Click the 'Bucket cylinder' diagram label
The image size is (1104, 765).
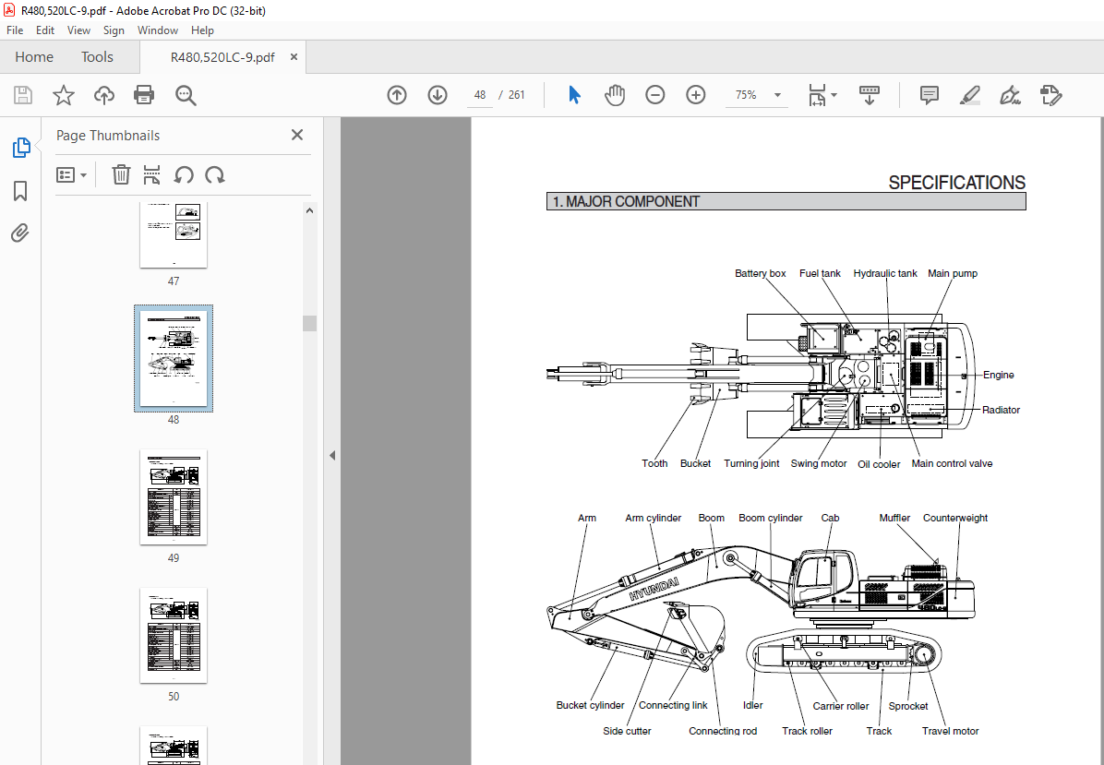pos(590,704)
